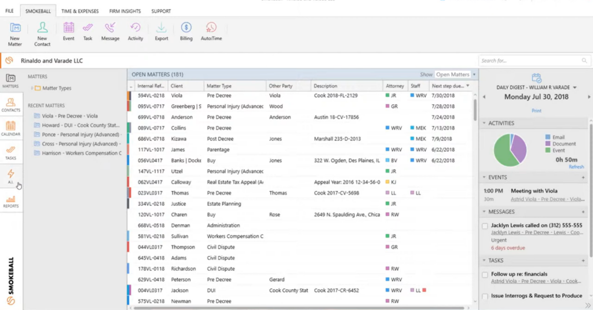Add a New Contact

coord(42,34)
